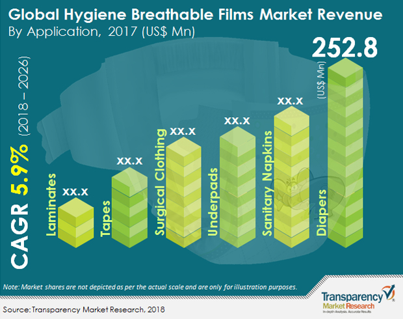Click the Underpads vertical label
Viewport: 403px width, 319px height.
pos(213,202)
